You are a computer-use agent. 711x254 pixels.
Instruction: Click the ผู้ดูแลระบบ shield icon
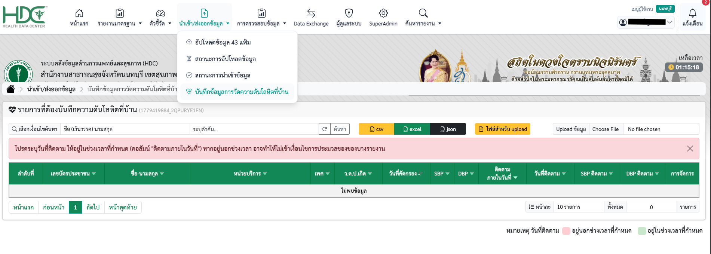(349, 13)
